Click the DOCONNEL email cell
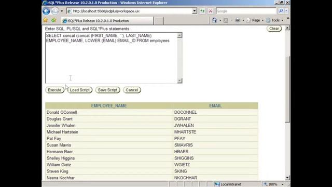Screen dimensions: 332x187 tap(216, 112)
